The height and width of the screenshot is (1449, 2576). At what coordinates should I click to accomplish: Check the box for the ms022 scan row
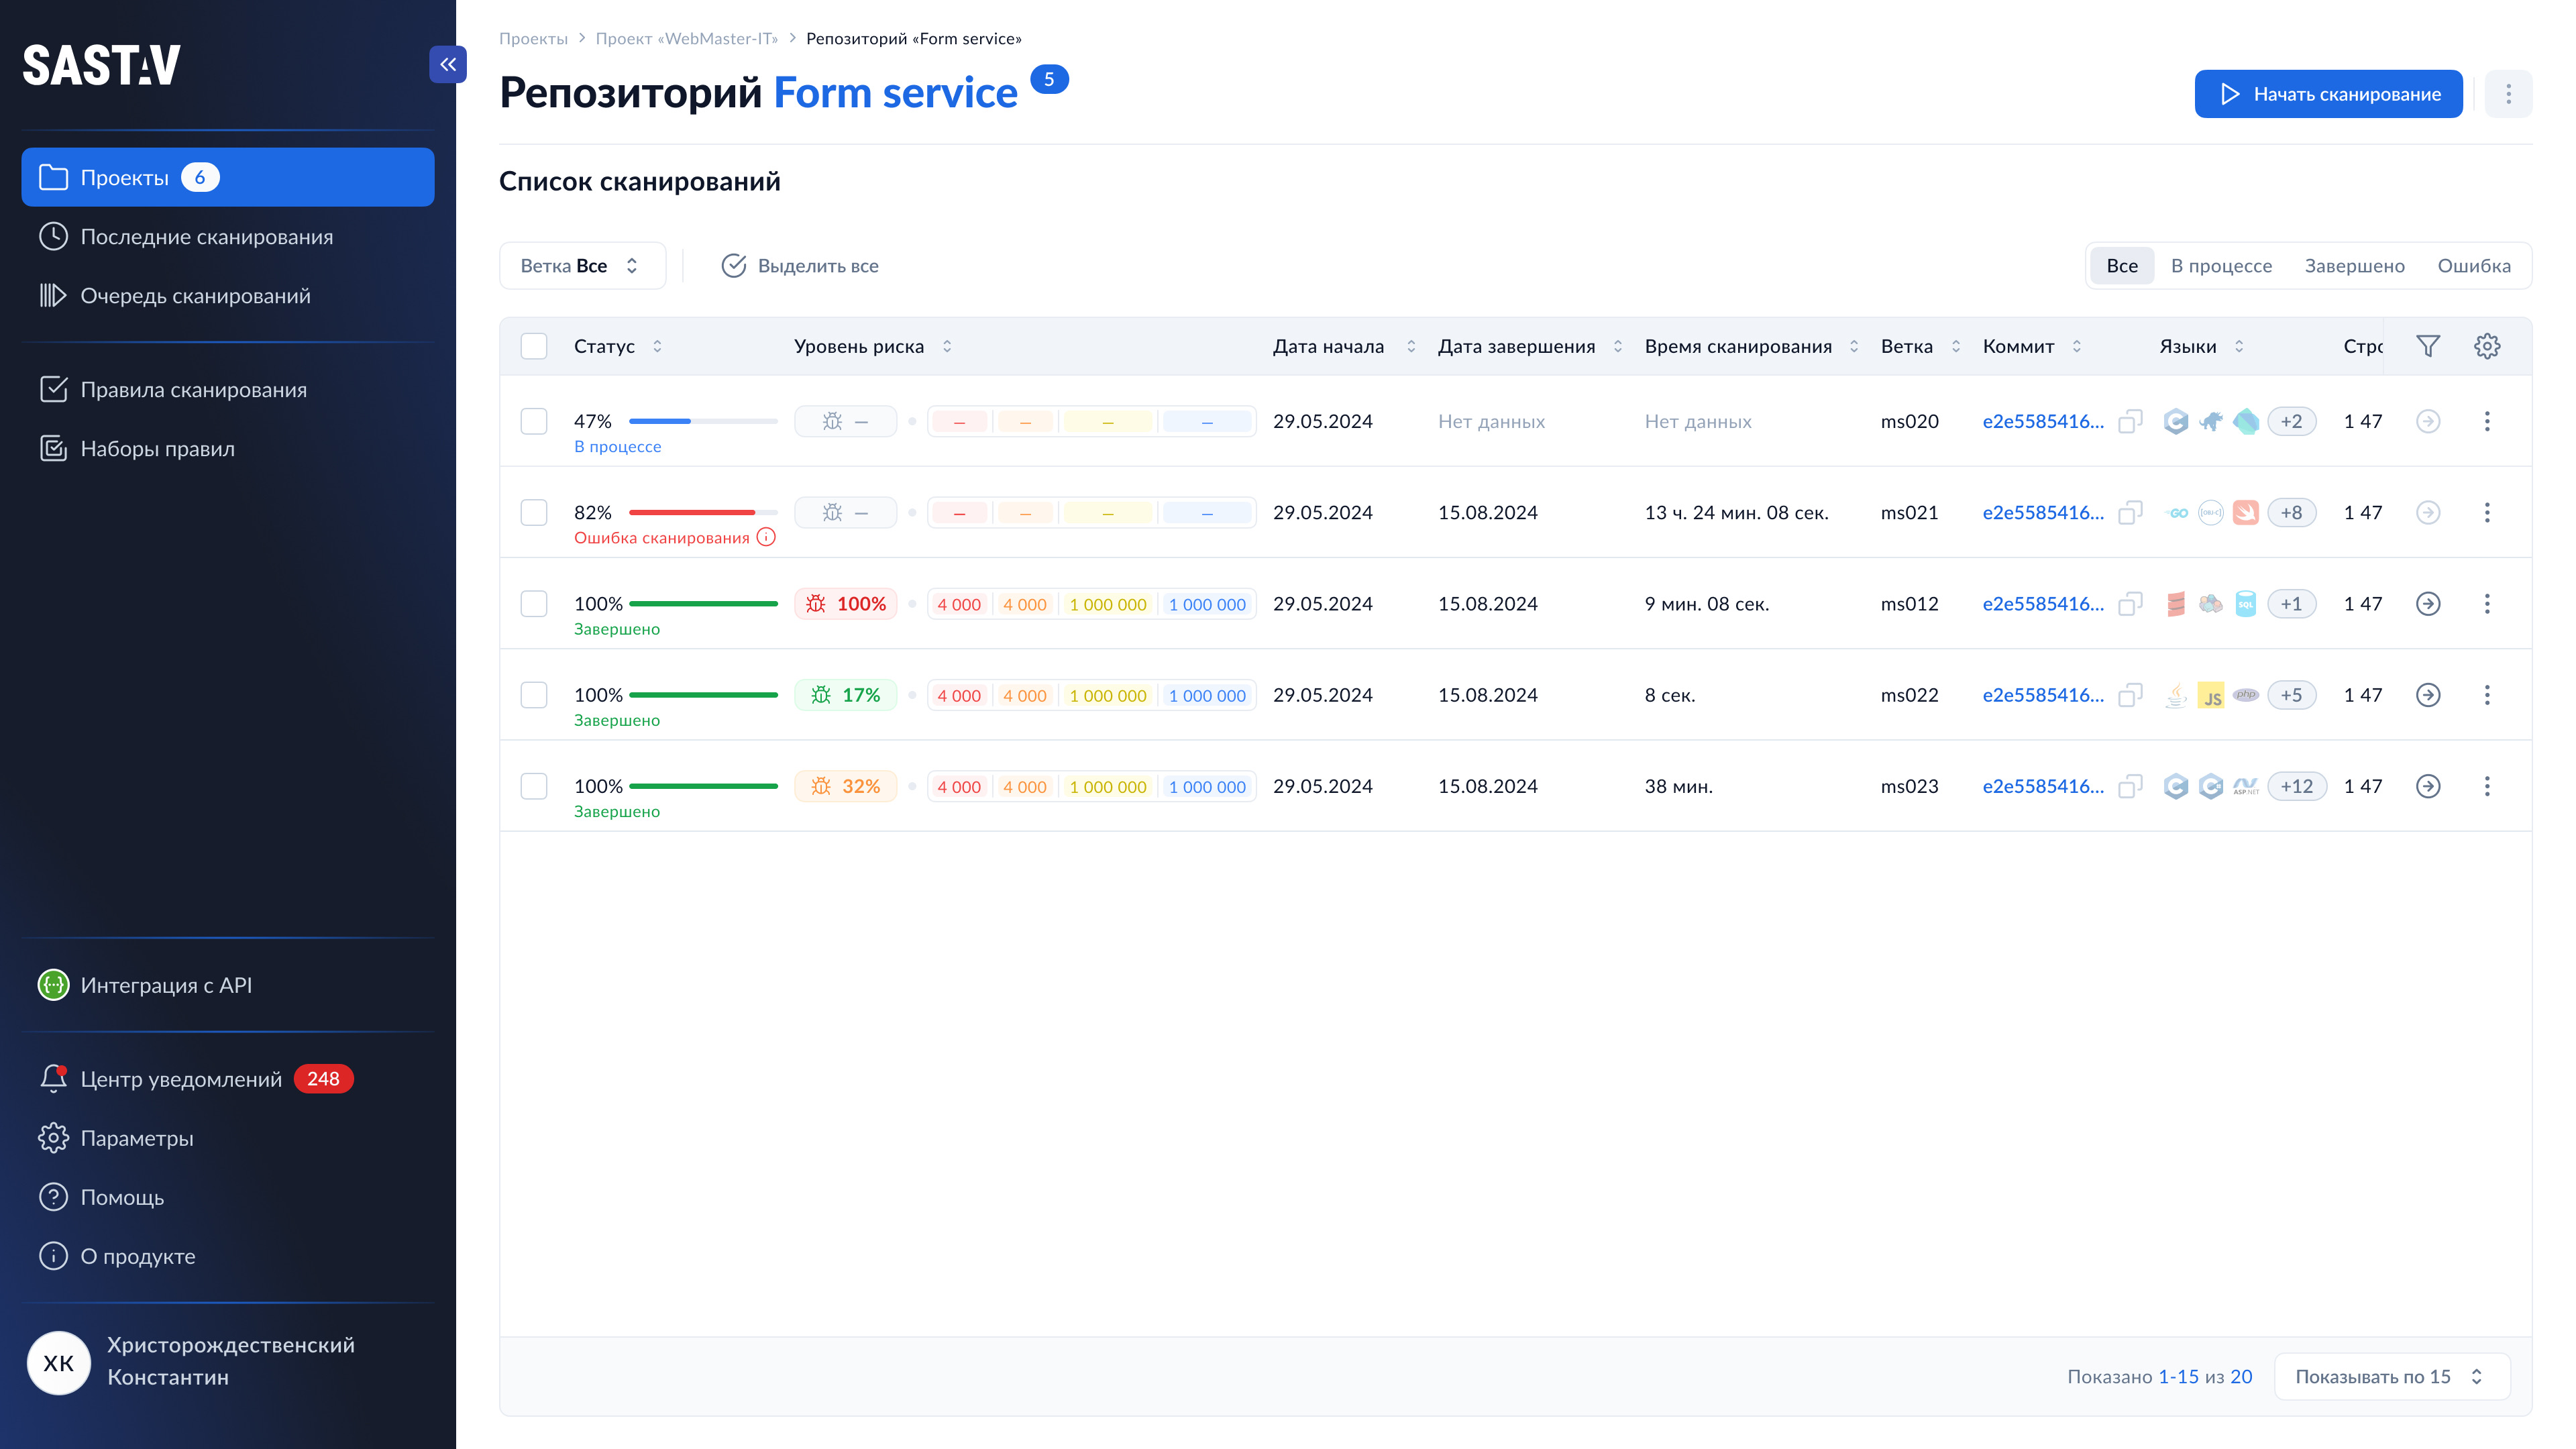534,695
